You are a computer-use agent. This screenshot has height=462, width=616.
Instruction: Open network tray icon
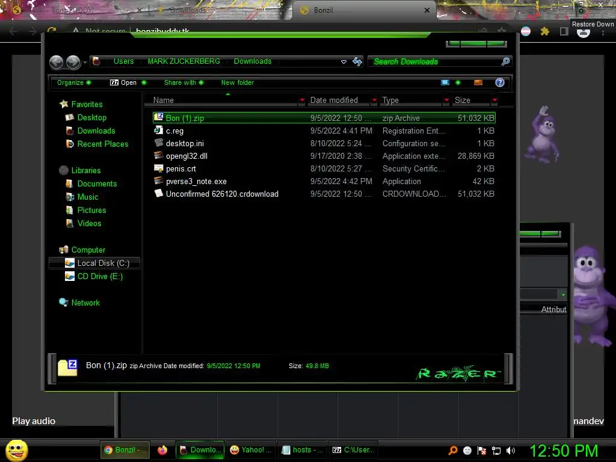tap(496, 451)
